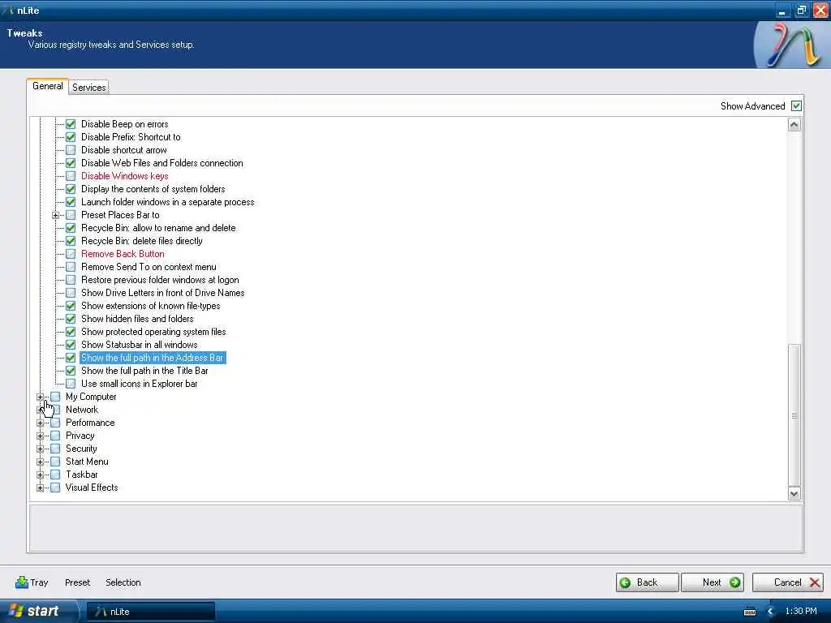The height and width of the screenshot is (623, 831).
Task: Expand the Privacy tree node
Action: (41, 436)
